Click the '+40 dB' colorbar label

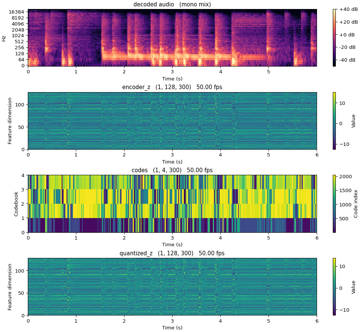point(349,9)
